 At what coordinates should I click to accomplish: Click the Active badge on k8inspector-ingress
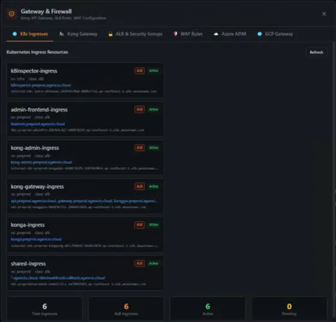coord(154,71)
